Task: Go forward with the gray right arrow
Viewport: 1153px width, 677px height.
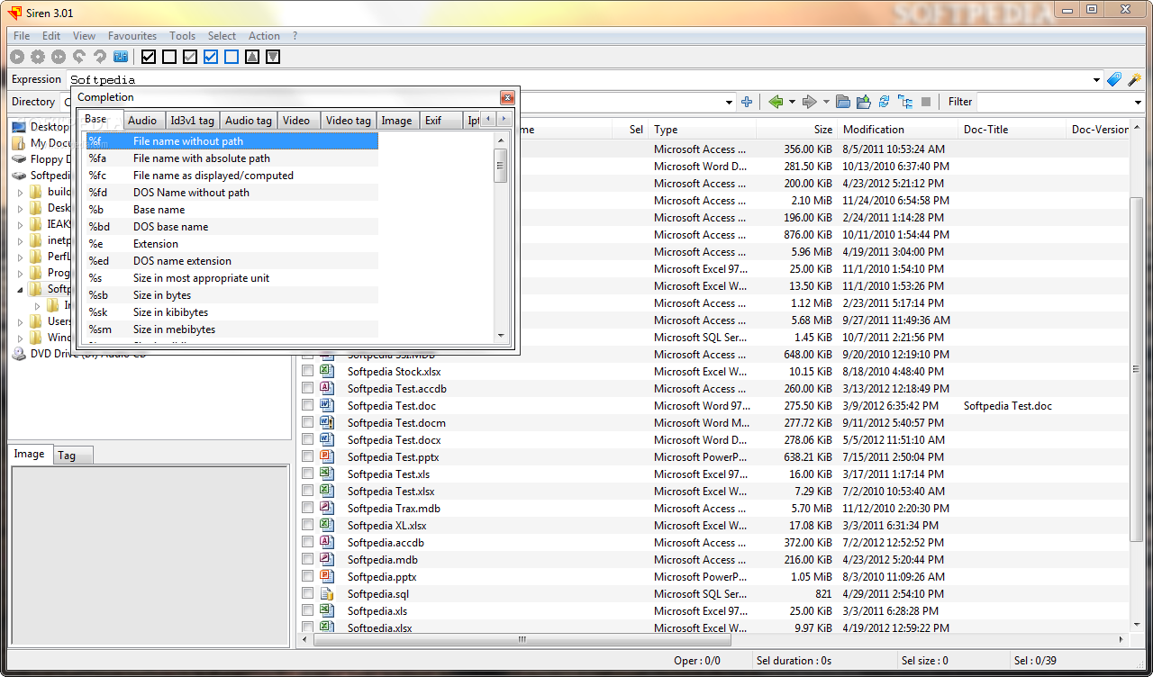Action: tap(810, 102)
